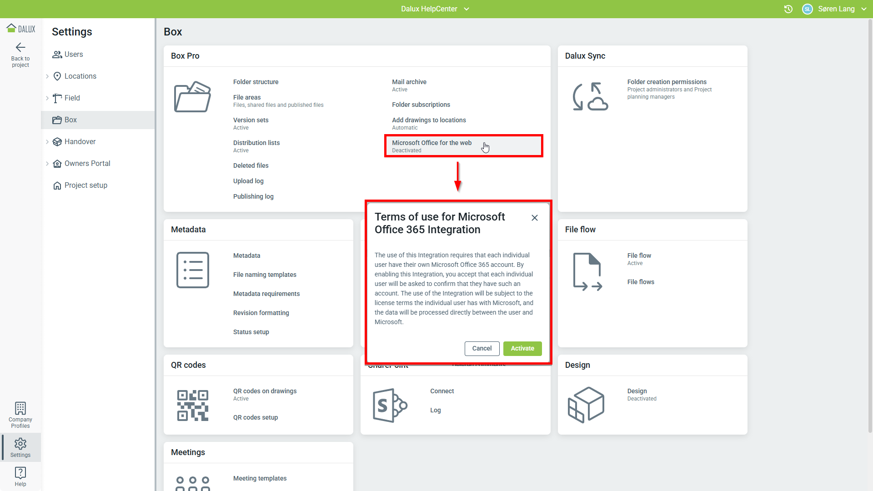Click the Box Pro folder icon
The image size is (873, 491).
(x=193, y=97)
